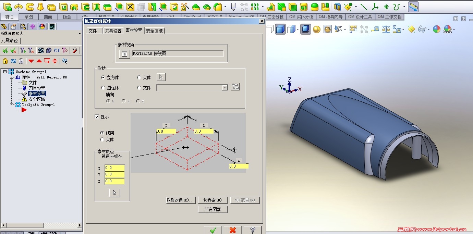473x234 pixels.
Task: Open the PropertyManager panel tab icon
Action: coord(13,26)
